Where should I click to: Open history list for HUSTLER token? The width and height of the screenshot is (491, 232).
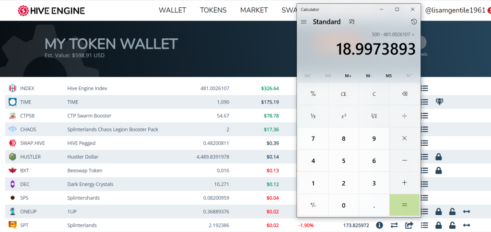[424, 157]
